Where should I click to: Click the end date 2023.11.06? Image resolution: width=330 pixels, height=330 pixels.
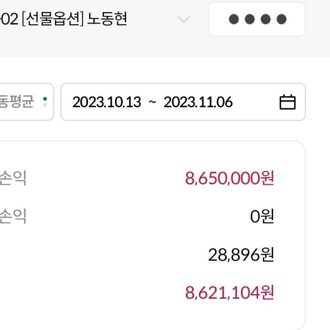[x=198, y=102]
